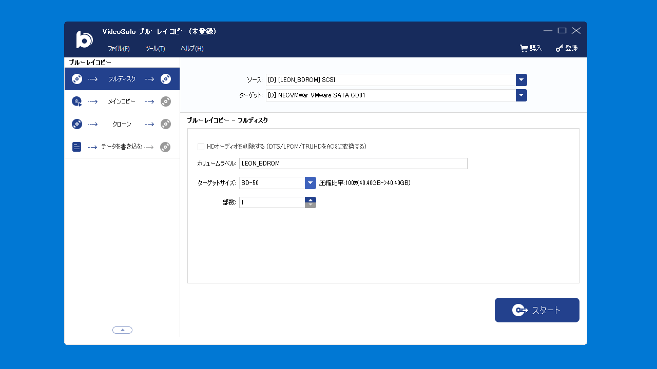The width and height of the screenshot is (657, 369).
Task: Click the ブルーレイコピー sidebar heading
Action: tap(90, 63)
